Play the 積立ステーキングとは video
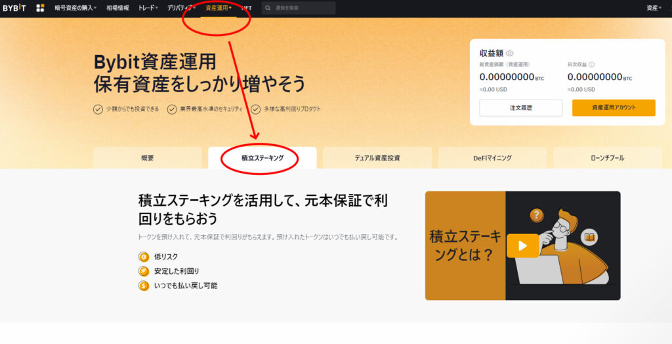 pos(522,246)
